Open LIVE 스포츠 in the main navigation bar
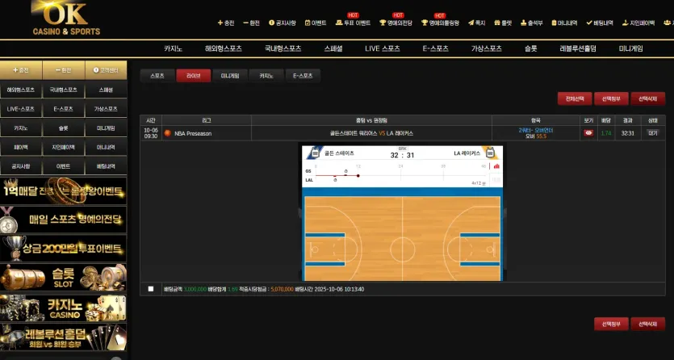This screenshot has height=360, width=674. pos(383,48)
